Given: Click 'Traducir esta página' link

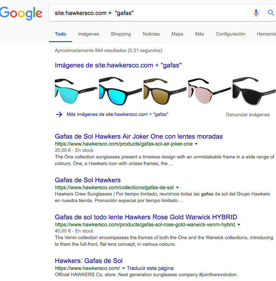Looking at the screenshot, I should click(150, 268).
